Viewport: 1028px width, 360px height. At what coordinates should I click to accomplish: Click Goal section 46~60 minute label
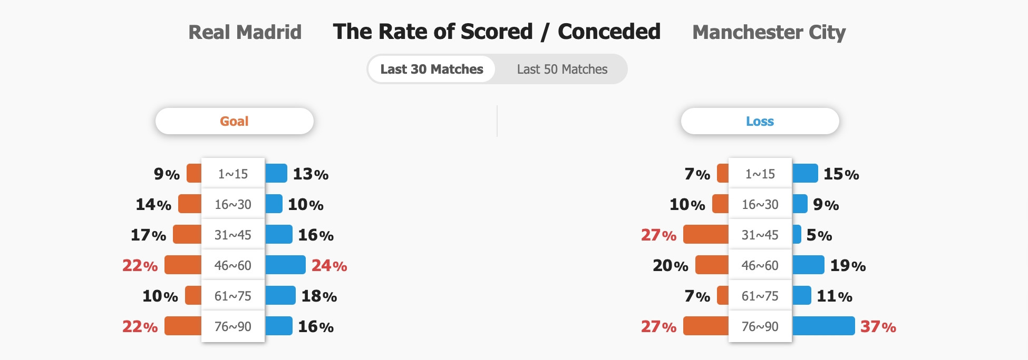pyautogui.click(x=233, y=265)
